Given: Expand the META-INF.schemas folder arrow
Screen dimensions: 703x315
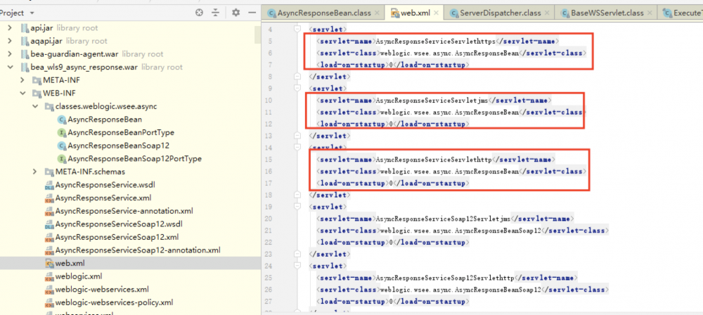Looking at the screenshot, I should click(x=34, y=172).
